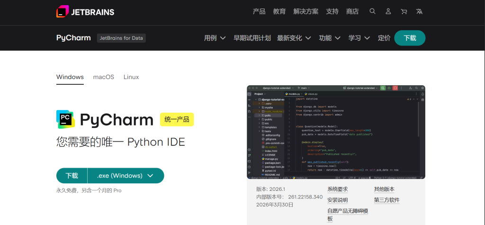Viewport: 485px width, 225px height.
Task: Click the 系统要求 link
Action: 337,189
